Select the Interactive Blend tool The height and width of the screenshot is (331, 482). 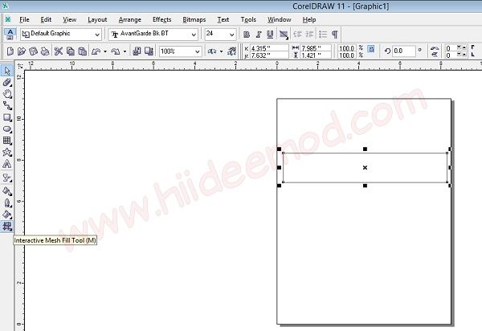pyautogui.click(x=7, y=178)
